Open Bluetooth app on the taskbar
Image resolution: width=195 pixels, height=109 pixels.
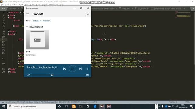coord(95,106)
